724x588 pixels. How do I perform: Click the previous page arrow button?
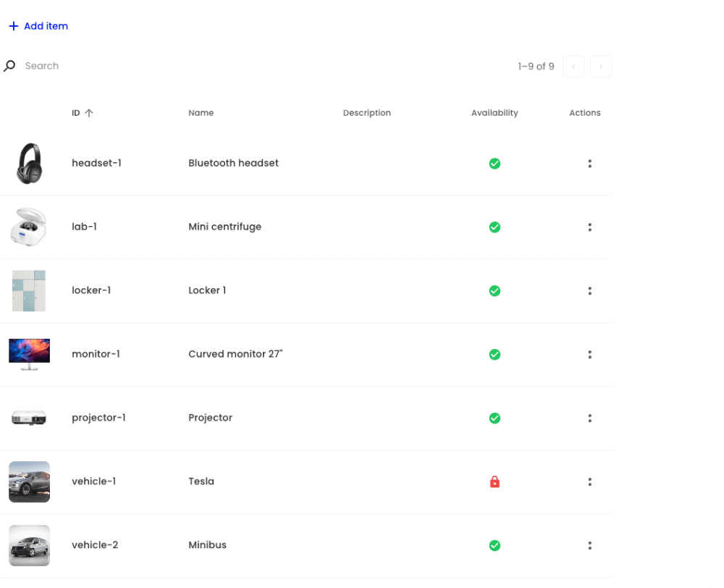573,66
